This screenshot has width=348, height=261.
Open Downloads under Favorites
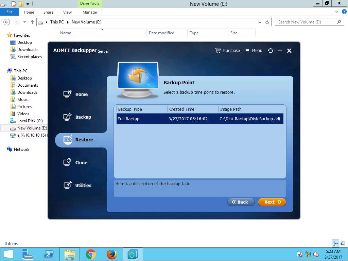click(24, 50)
